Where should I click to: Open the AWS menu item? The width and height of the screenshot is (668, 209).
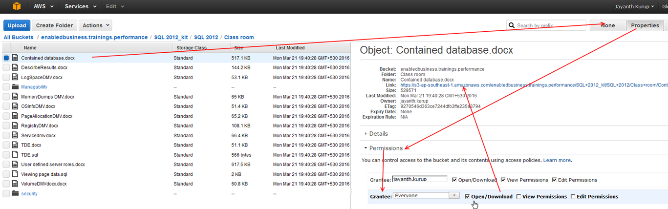(x=43, y=6)
